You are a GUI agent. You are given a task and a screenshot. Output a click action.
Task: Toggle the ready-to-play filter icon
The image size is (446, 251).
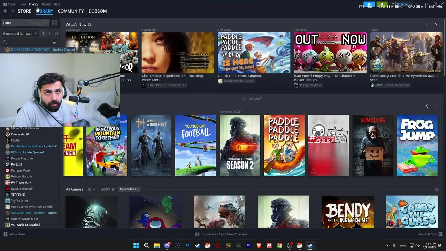56,33
